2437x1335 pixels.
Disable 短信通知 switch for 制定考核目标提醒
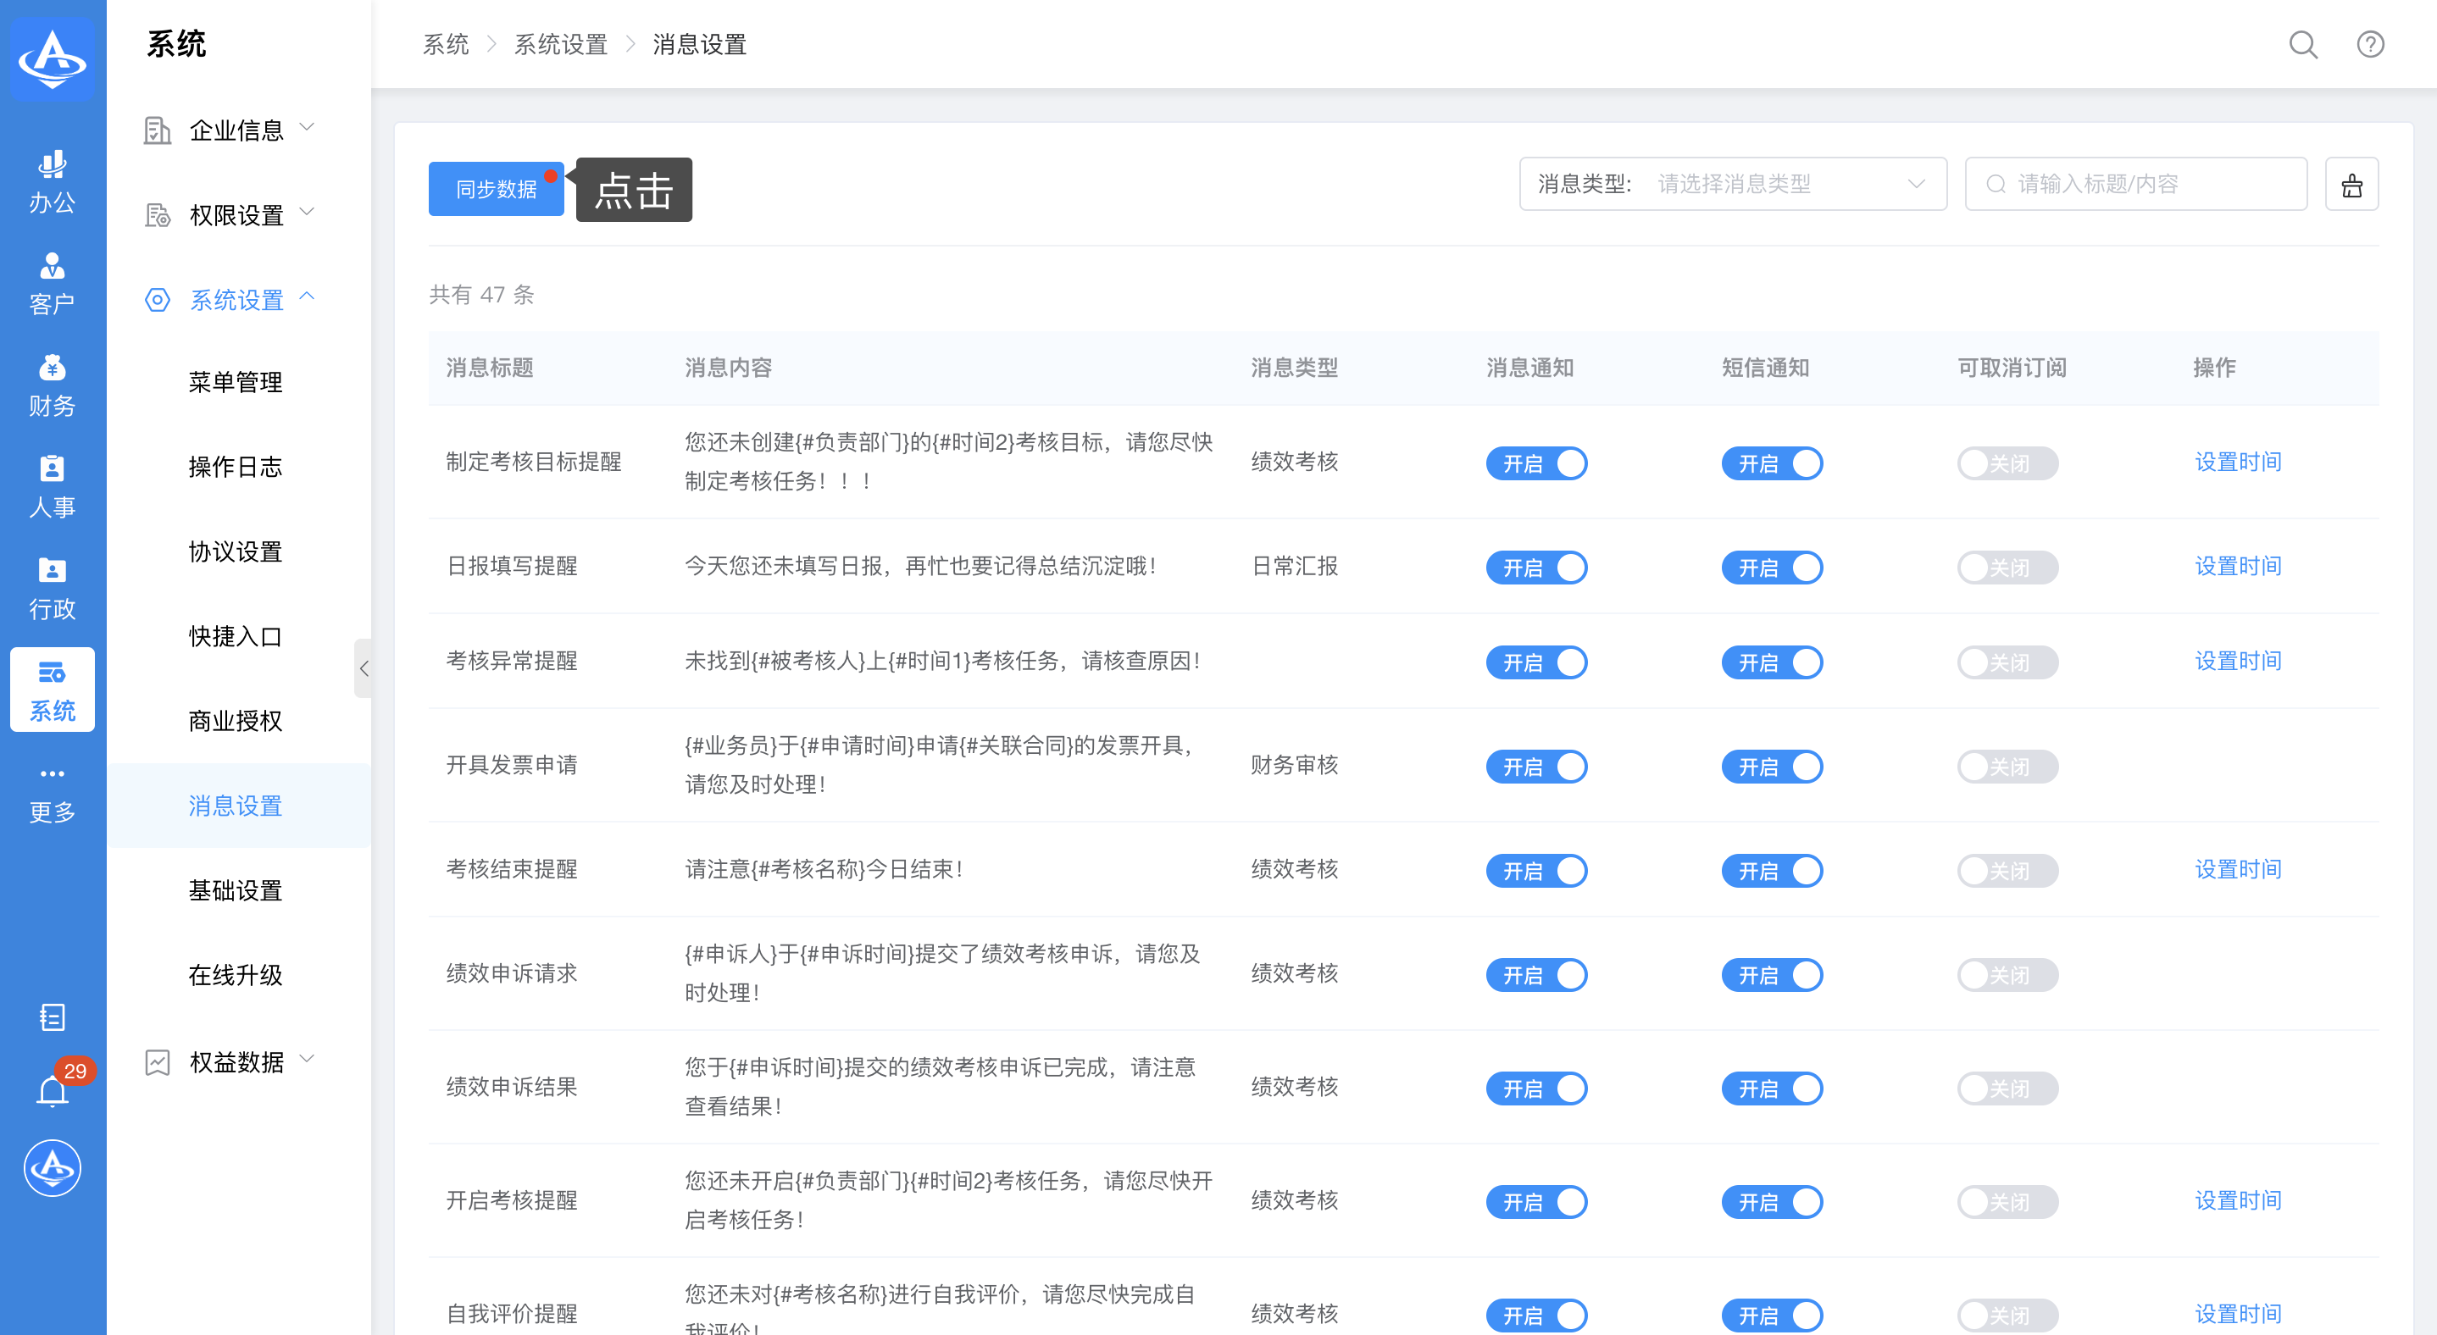tap(1771, 463)
